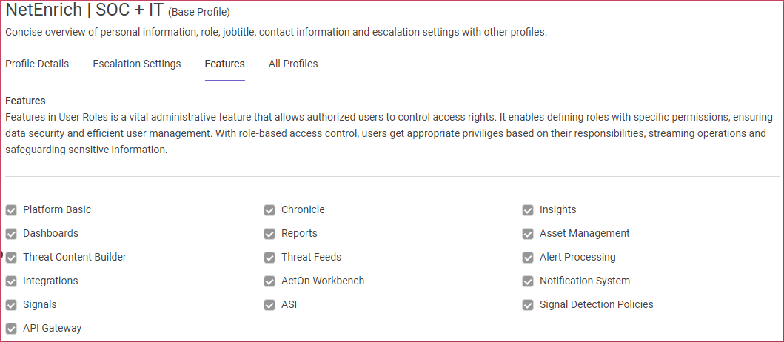Toggle the Reports checkbox
The height and width of the screenshot is (342, 784).
point(269,233)
